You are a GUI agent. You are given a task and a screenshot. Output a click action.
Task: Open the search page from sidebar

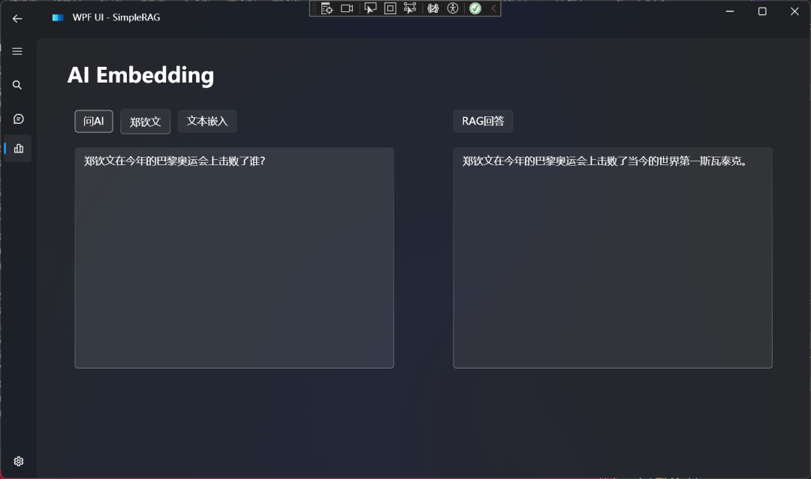[17, 85]
